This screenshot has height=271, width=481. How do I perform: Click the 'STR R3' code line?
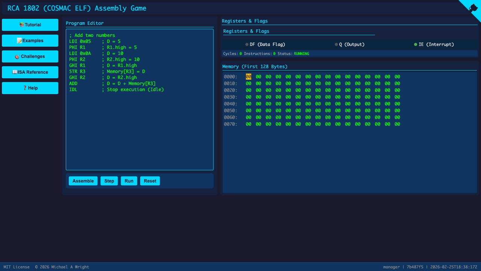(107, 72)
